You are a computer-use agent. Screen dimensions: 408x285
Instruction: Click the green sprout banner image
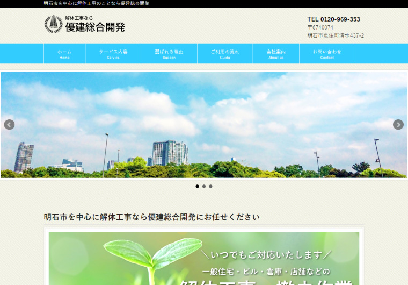[204, 258]
